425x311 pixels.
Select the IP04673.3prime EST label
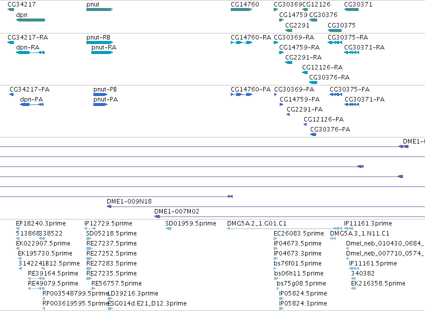pyautogui.click(x=298, y=253)
